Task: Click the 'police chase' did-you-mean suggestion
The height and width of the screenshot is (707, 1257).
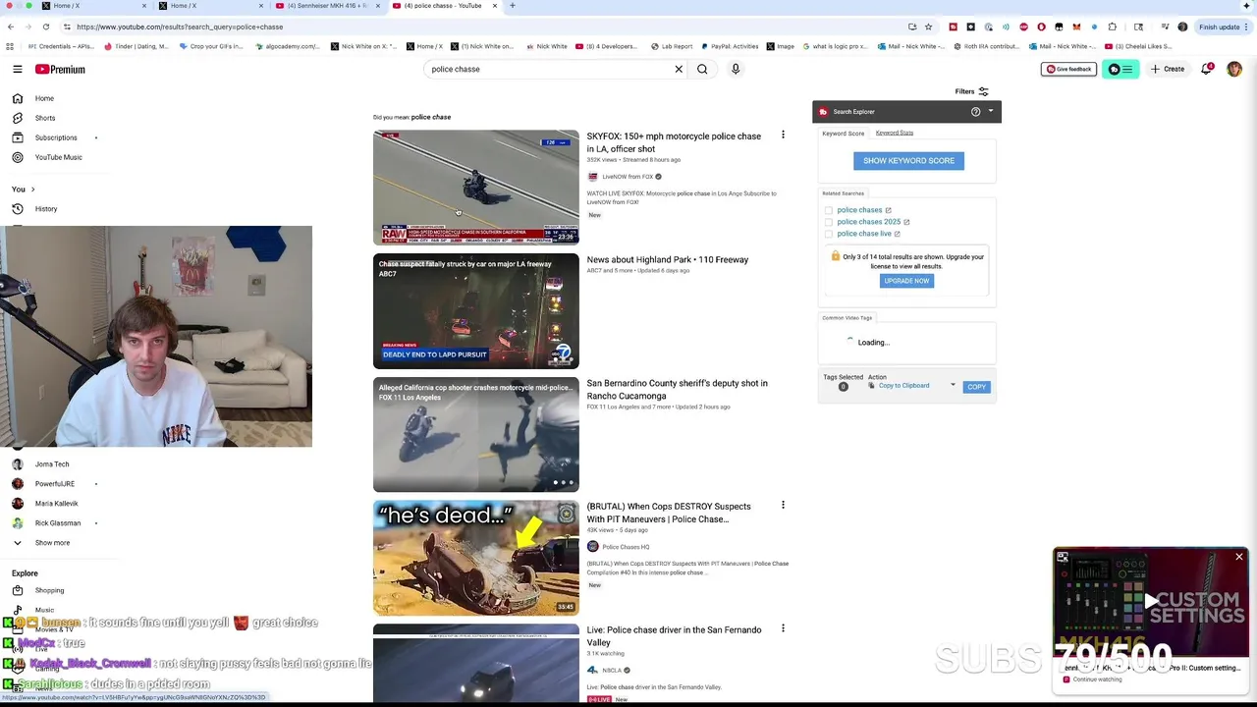Action: click(x=431, y=117)
